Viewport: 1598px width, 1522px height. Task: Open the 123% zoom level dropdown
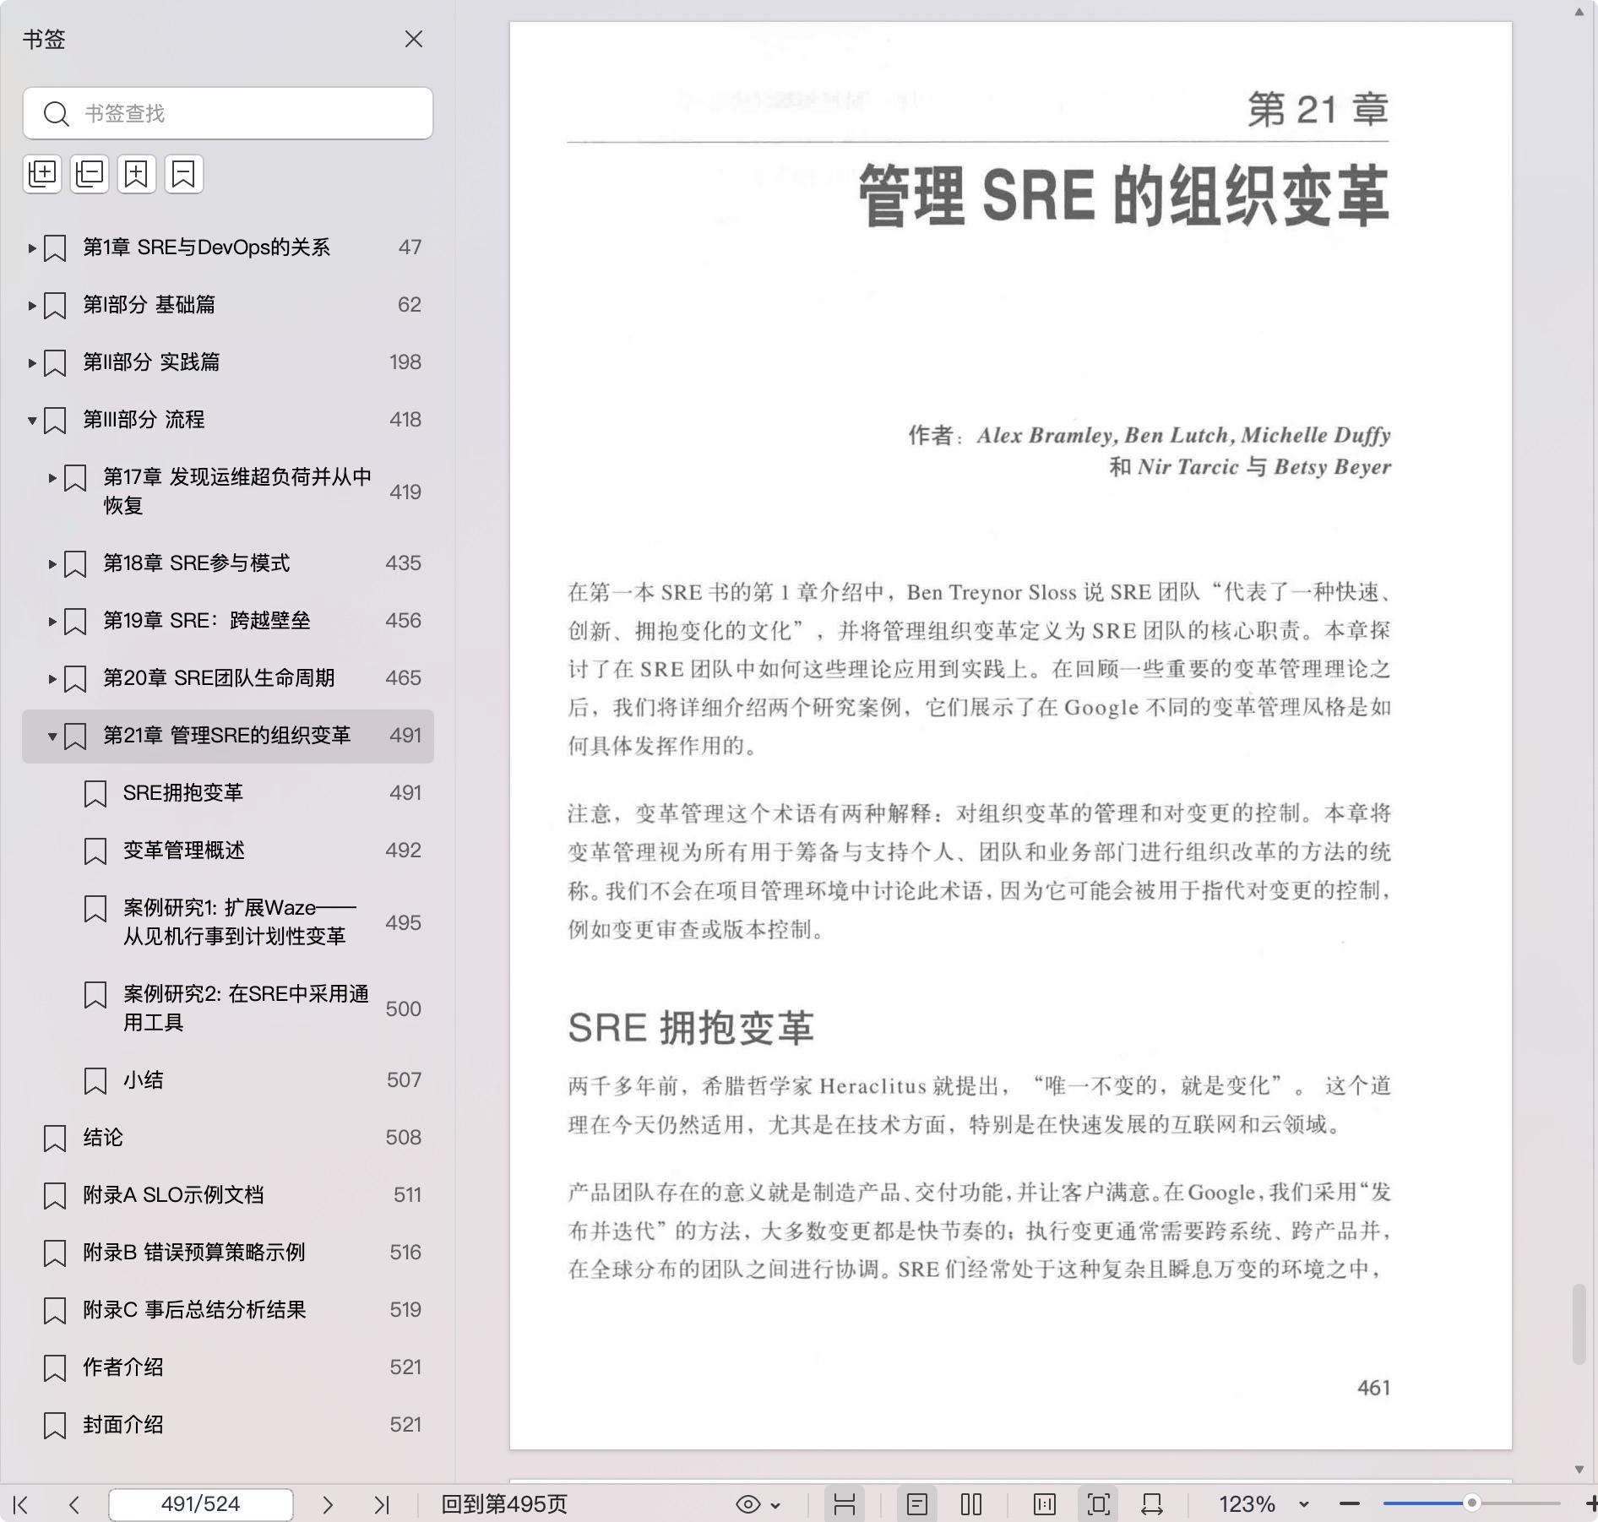click(x=1303, y=1504)
